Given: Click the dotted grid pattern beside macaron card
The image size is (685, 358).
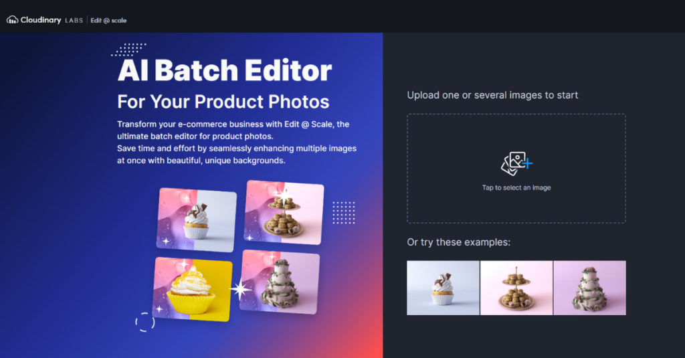Looking at the screenshot, I should pyautogui.click(x=344, y=213).
